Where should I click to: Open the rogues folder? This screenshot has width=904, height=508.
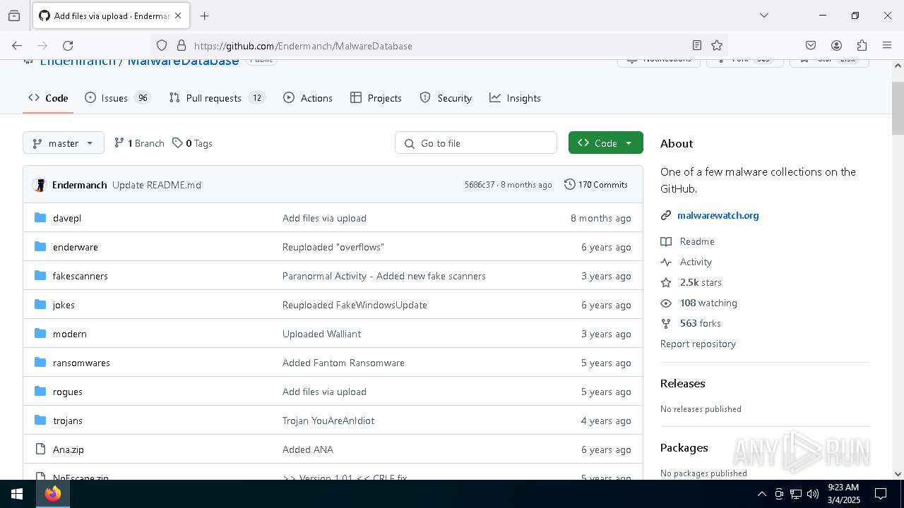pos(68,392)
